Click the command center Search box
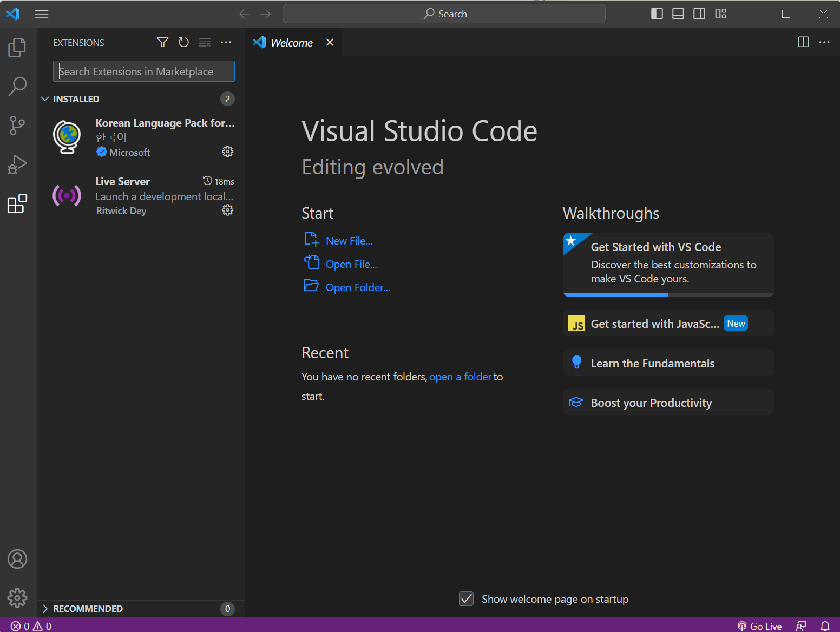The image size is (840, 632). [444, 14]
